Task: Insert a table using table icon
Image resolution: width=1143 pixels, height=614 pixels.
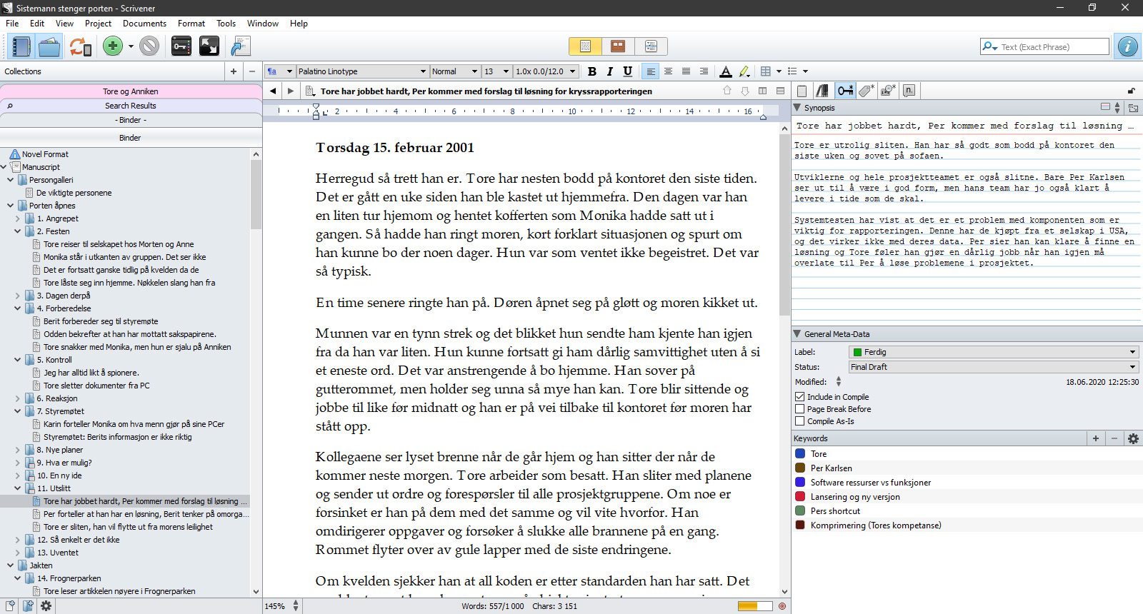Action: coord(766,71)
